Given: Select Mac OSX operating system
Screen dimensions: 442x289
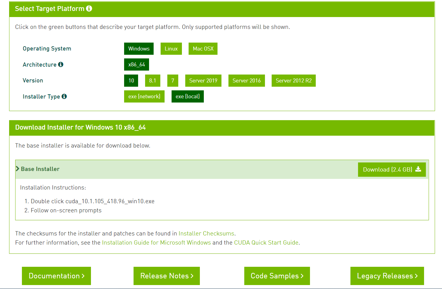Looking at the screenshot, I should point(203,49).
